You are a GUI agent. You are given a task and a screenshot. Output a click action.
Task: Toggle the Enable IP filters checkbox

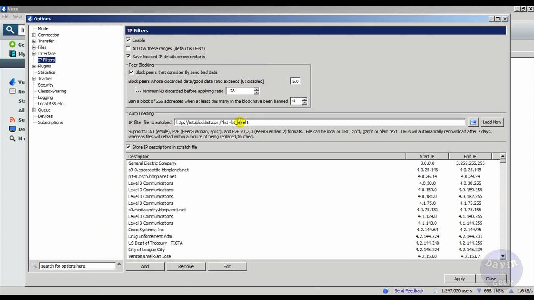[128, 40]
